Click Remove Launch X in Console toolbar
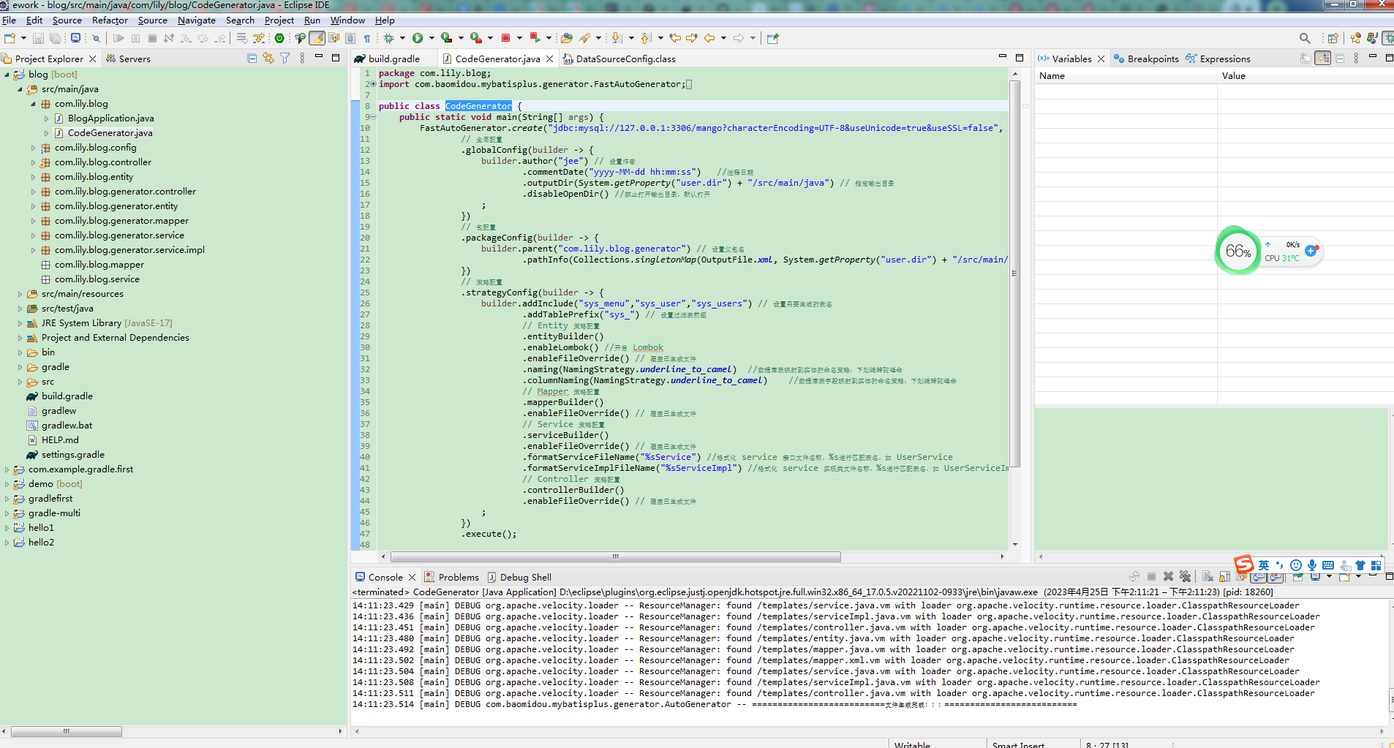The height and width of the screenshot is (748, 1394). pos(1168,577)
